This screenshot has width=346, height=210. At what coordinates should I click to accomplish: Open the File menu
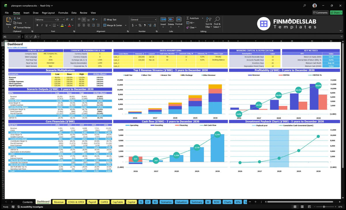[7, 13]
